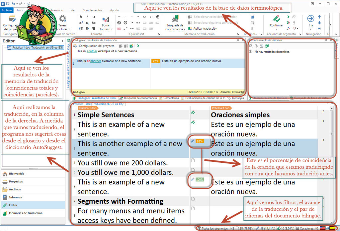Click the Tareas por lotes gear icon
This screenshot has height=231, width=340.
click(62, 19)
